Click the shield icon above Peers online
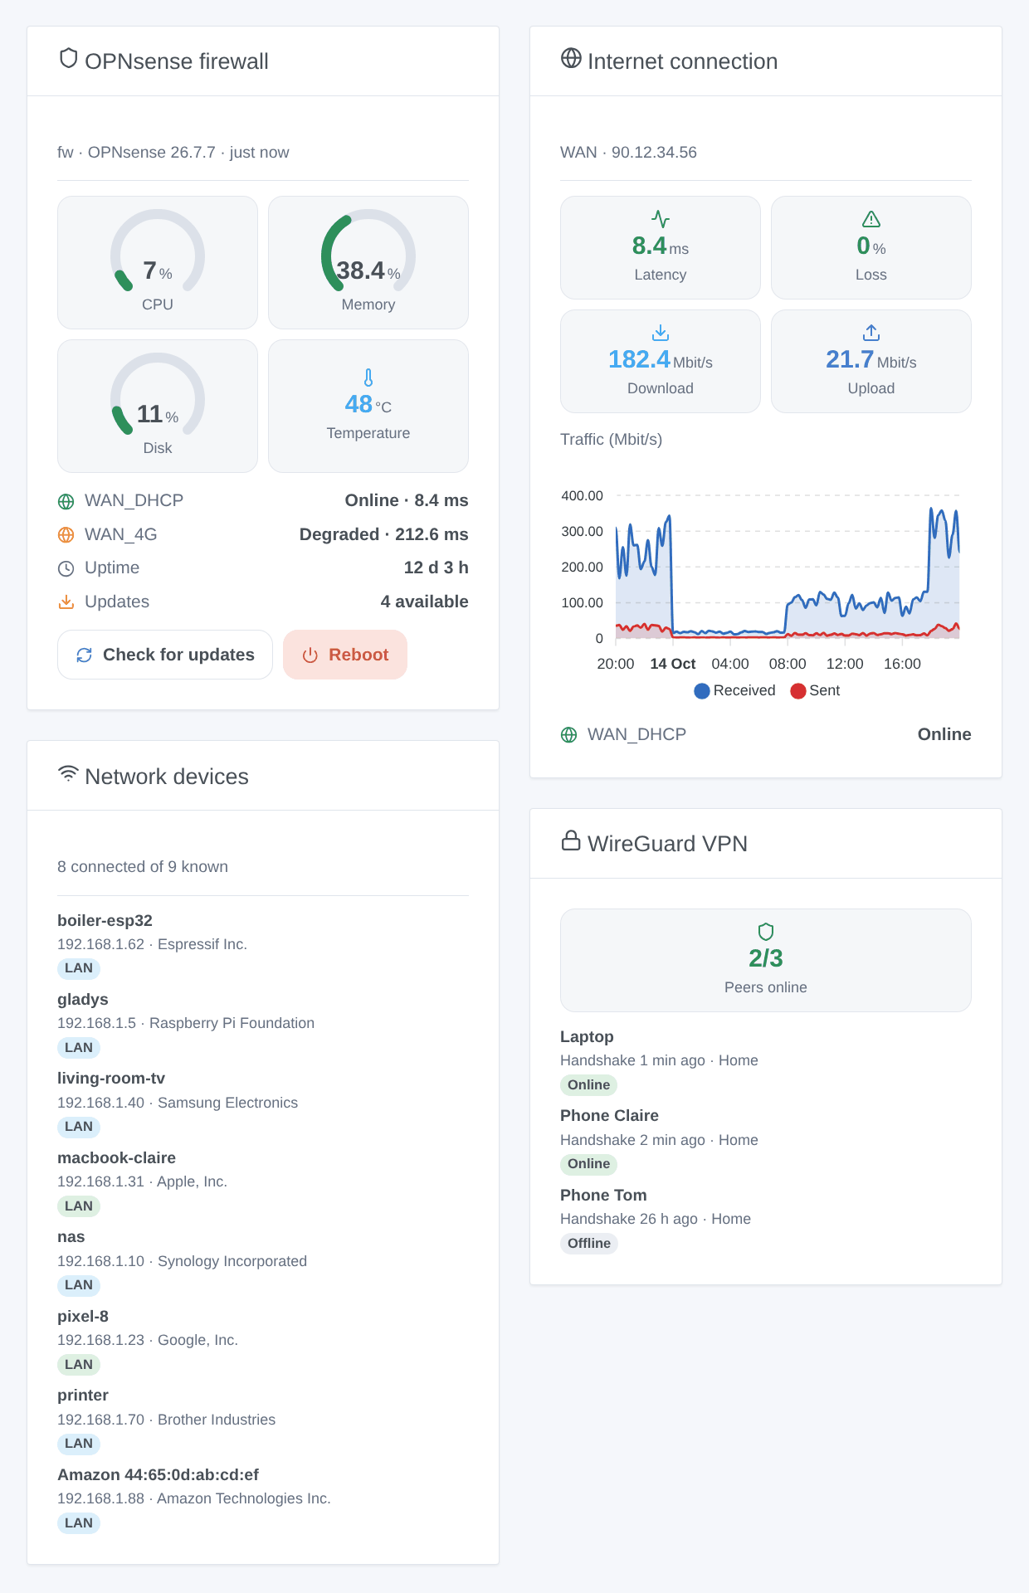The width and height of the screenshot is (1029, 1593). click(766, 932)
